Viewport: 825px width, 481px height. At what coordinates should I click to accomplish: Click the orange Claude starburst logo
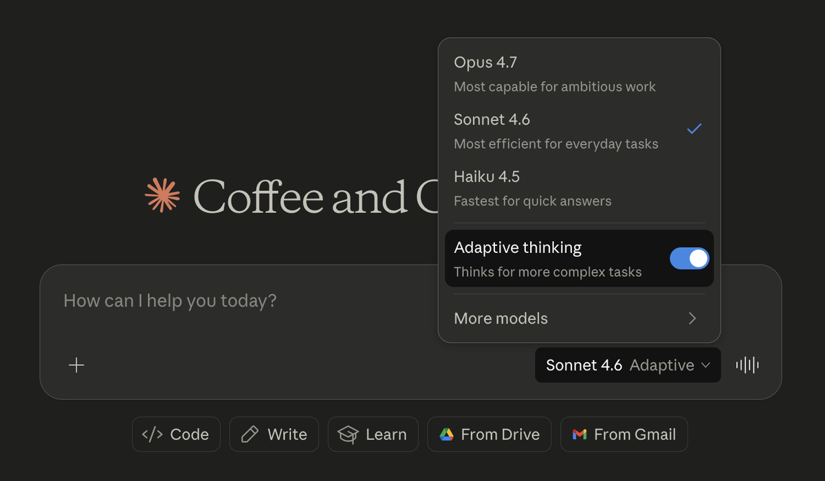tap(162, 195)
